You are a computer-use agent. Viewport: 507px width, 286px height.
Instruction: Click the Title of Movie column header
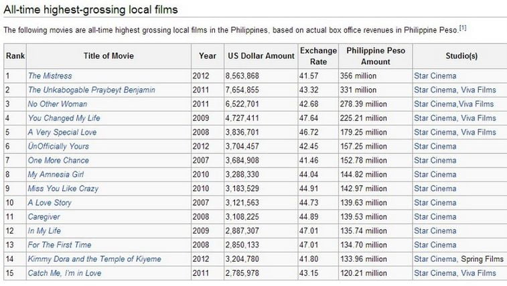[x=108, y=56]
